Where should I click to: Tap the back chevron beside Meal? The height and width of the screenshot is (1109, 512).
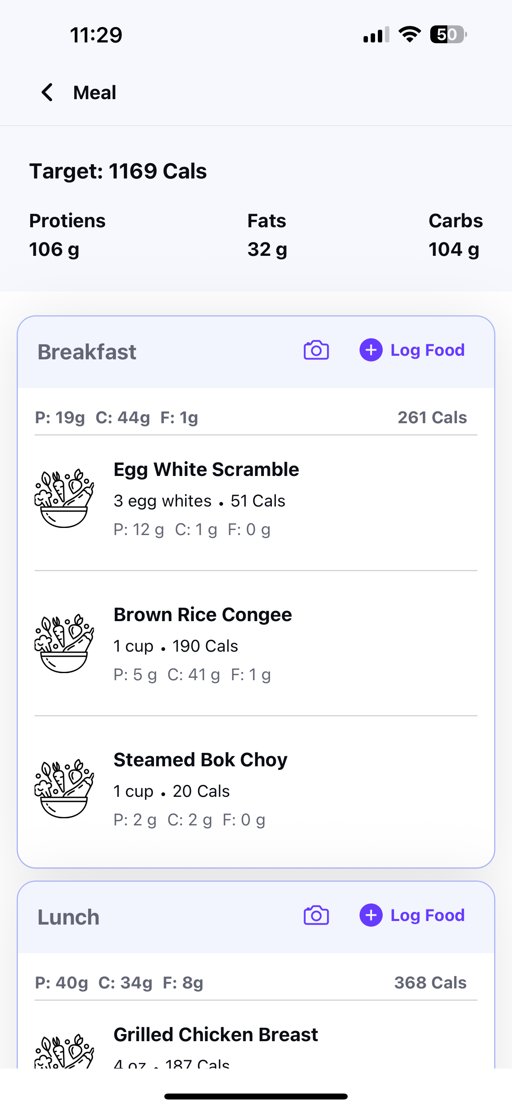(x=47, y=92)
